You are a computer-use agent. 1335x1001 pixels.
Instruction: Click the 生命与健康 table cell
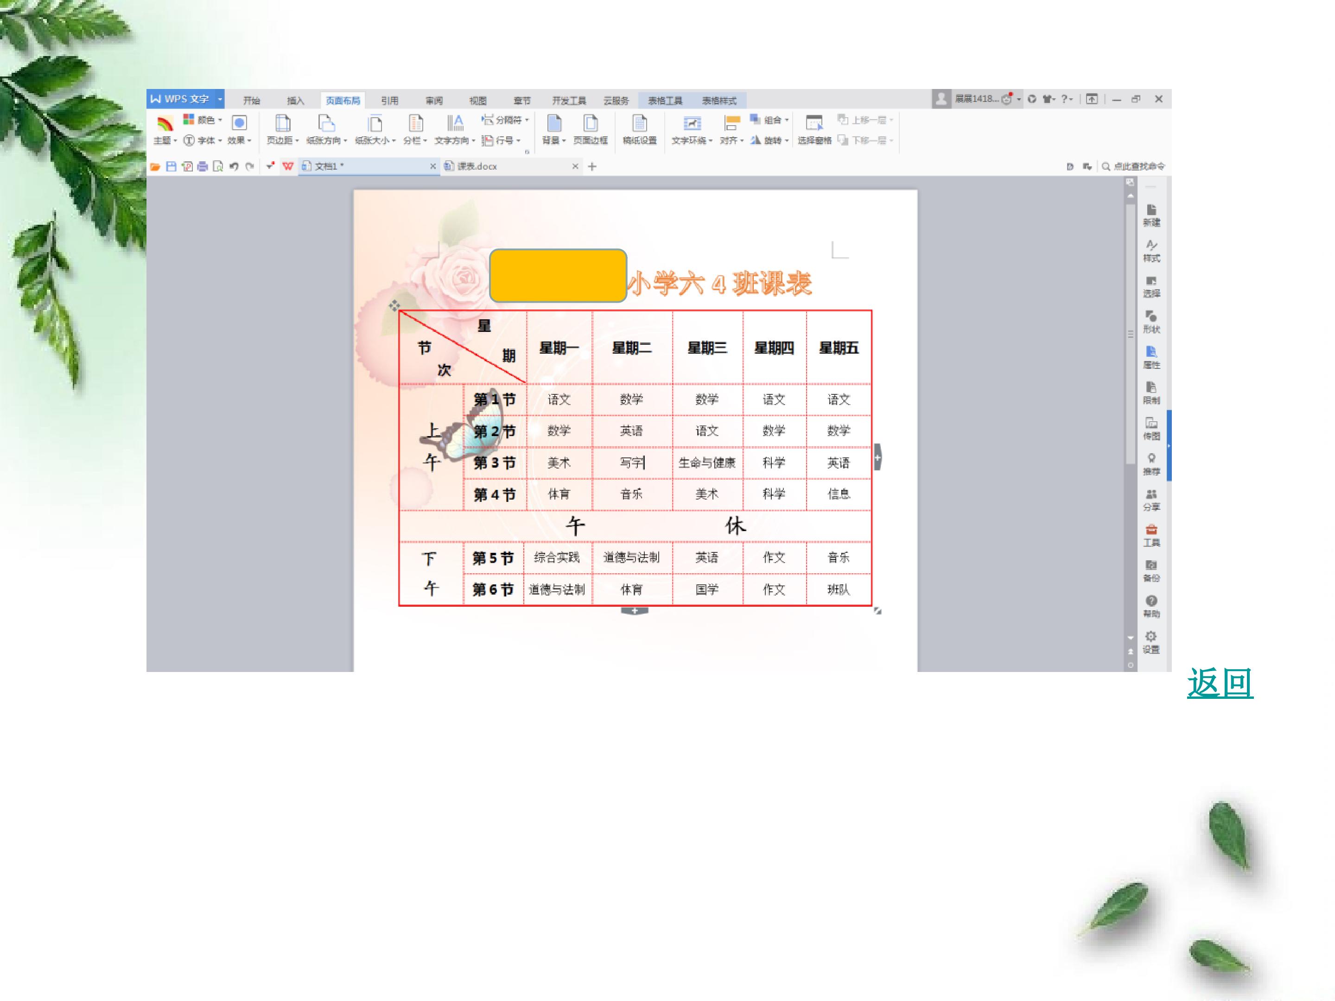707,463
